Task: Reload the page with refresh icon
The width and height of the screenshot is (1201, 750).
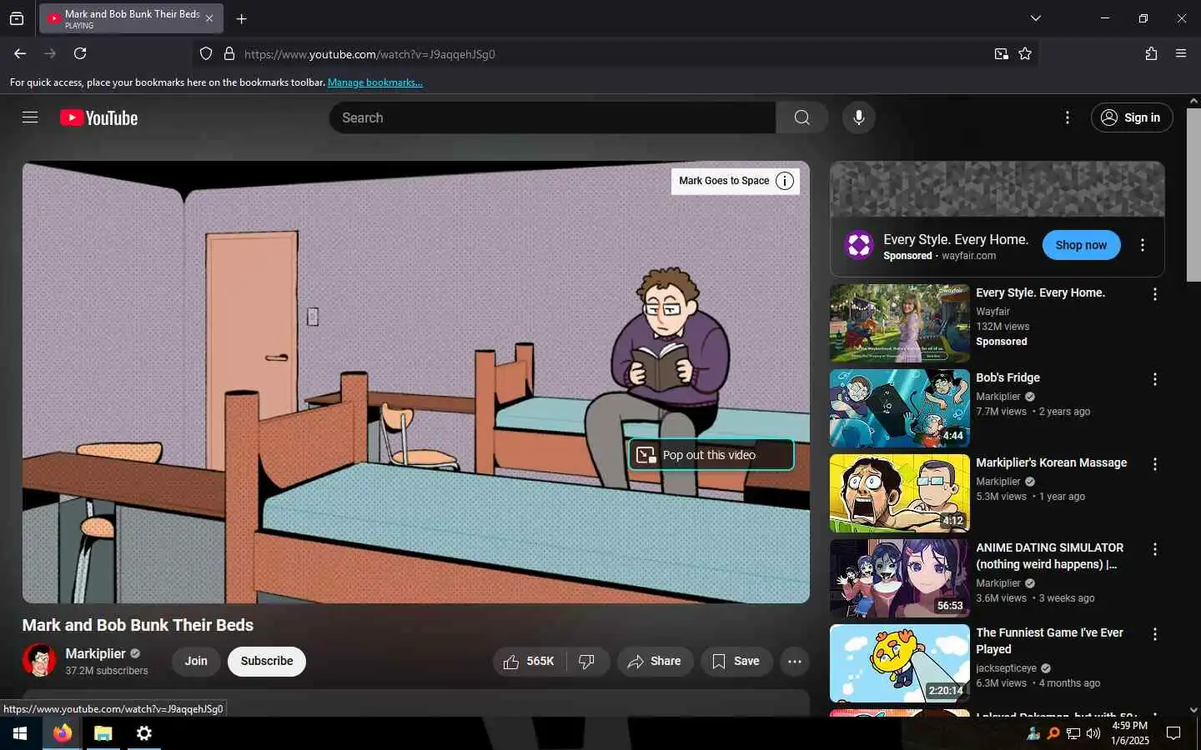Action: point(80,53)
